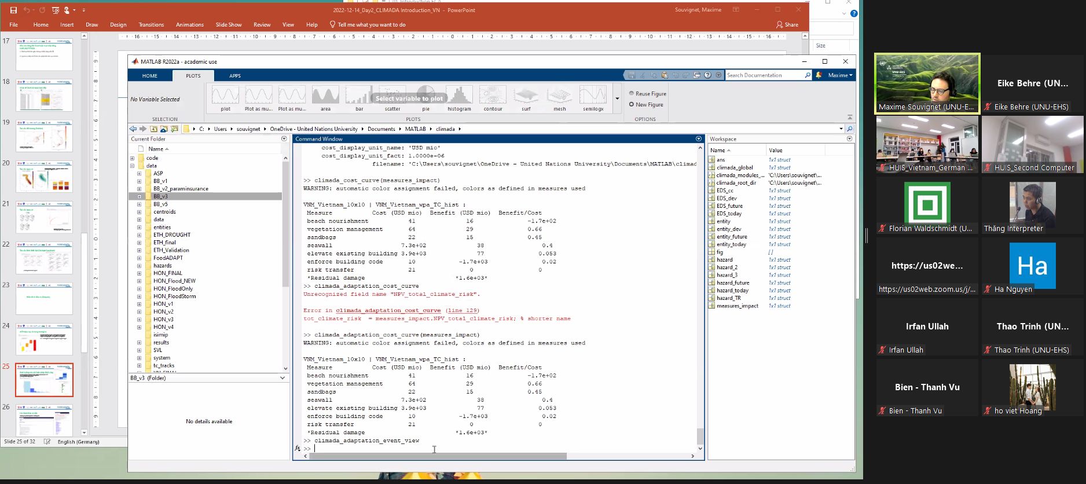
Task: Expand the BB_v3 folder tree node
Action: click(139, 196)
